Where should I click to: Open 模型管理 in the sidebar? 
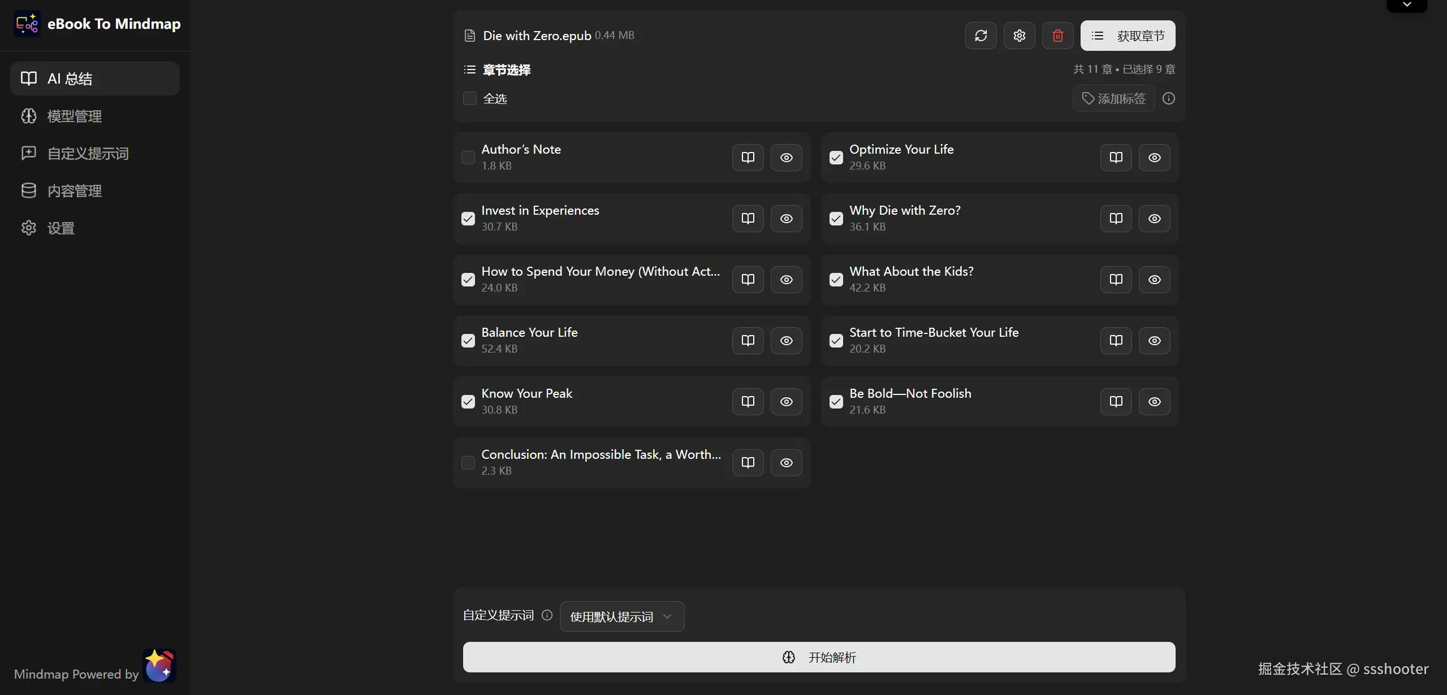(74, 116)
